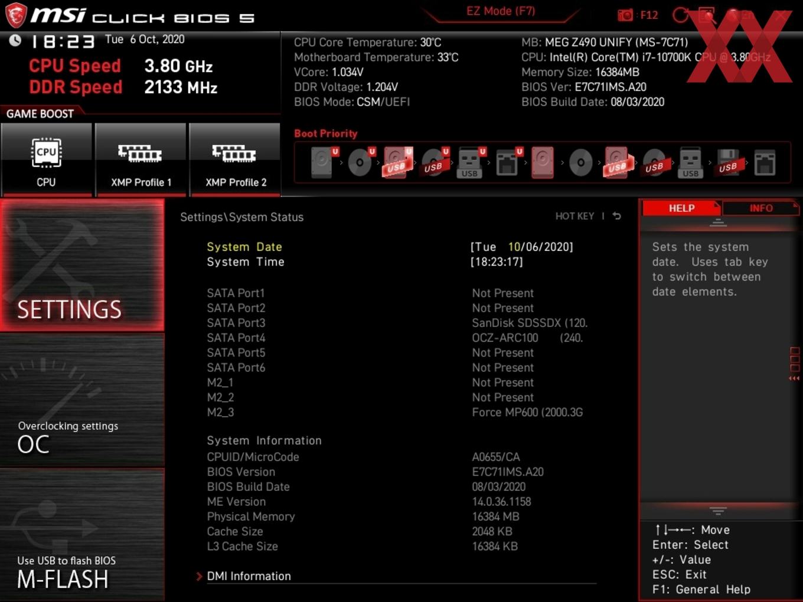Click the MSI dragon shield logo
The width and height of the screenshot is (803, 602).
[x=15, y=15]
